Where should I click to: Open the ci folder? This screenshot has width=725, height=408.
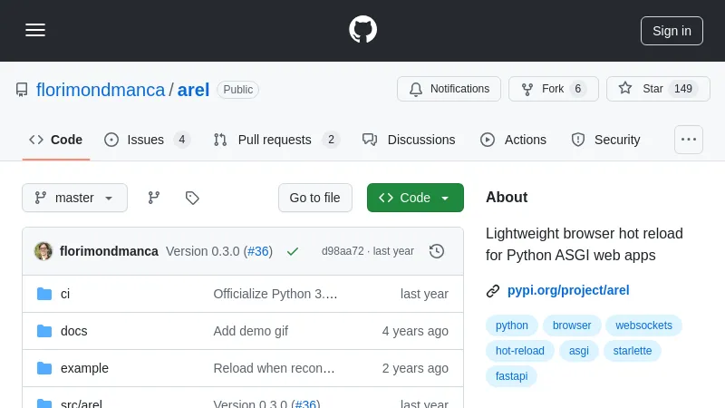[65, 294]
